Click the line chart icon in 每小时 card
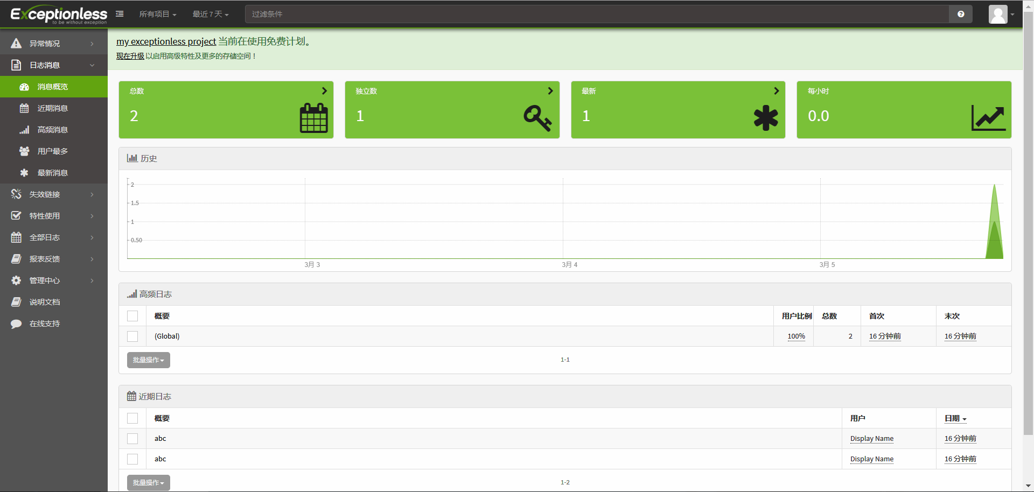 989,118
